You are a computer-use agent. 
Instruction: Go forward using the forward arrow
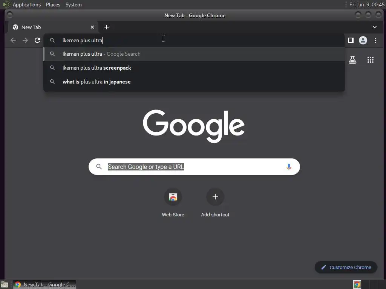click(25, 40)
